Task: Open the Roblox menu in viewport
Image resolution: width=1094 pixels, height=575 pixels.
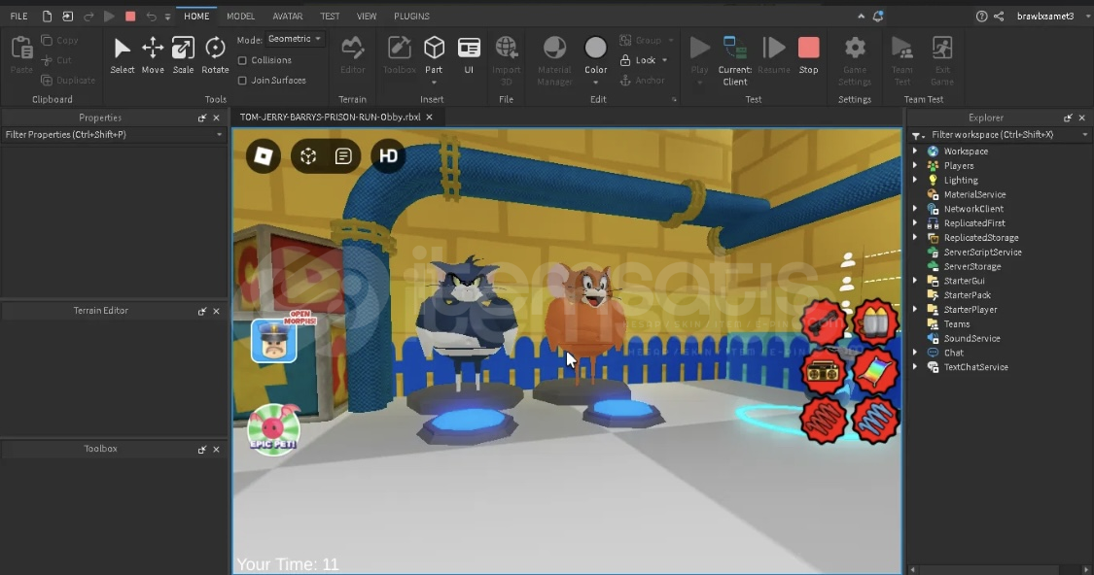Action: 263,156
